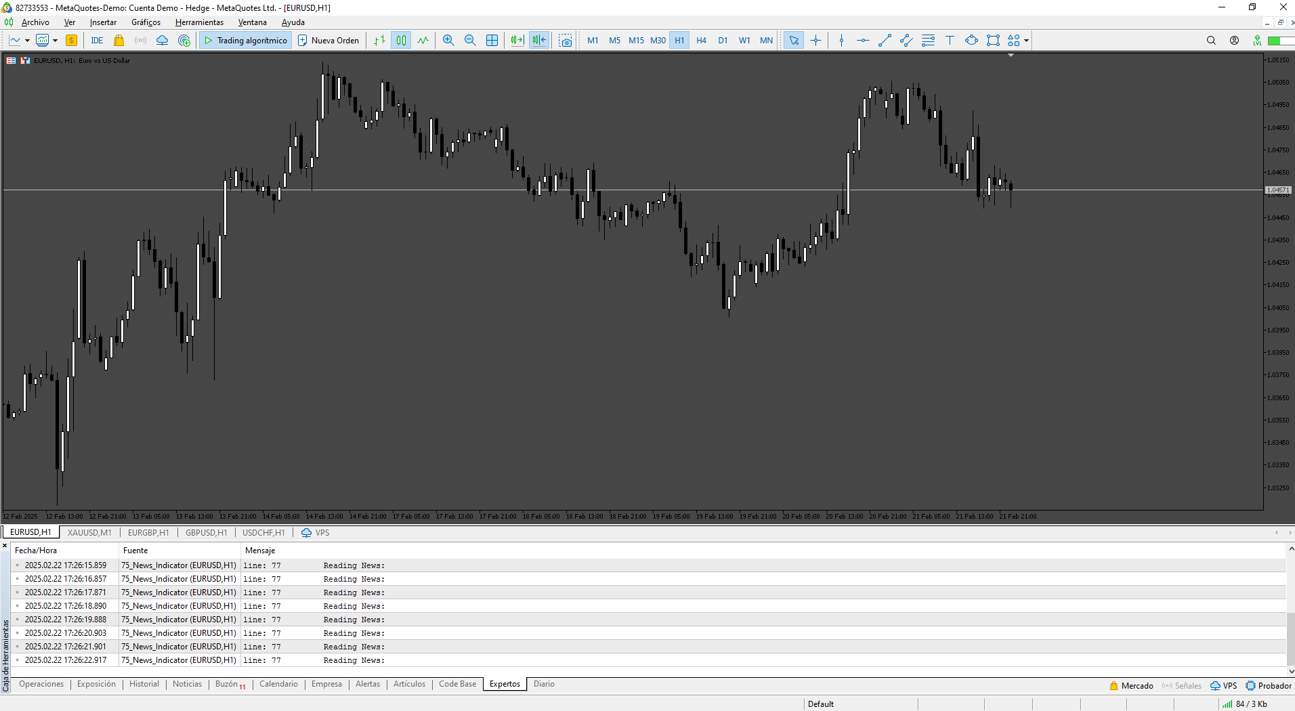
Task: Toggle candlestick chart mode
Action: [402, 41]
